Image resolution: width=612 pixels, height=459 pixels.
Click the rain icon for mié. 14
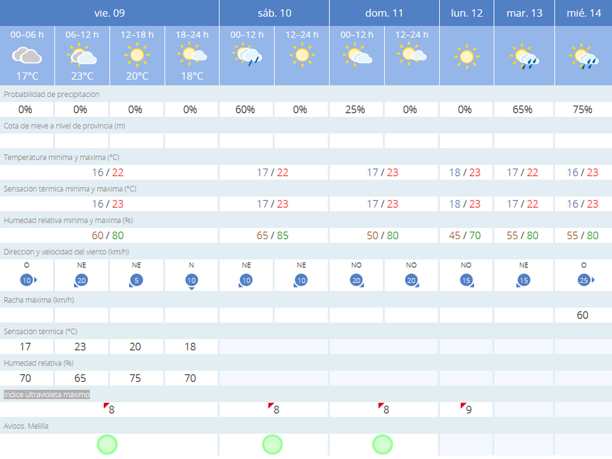(584, 58)
